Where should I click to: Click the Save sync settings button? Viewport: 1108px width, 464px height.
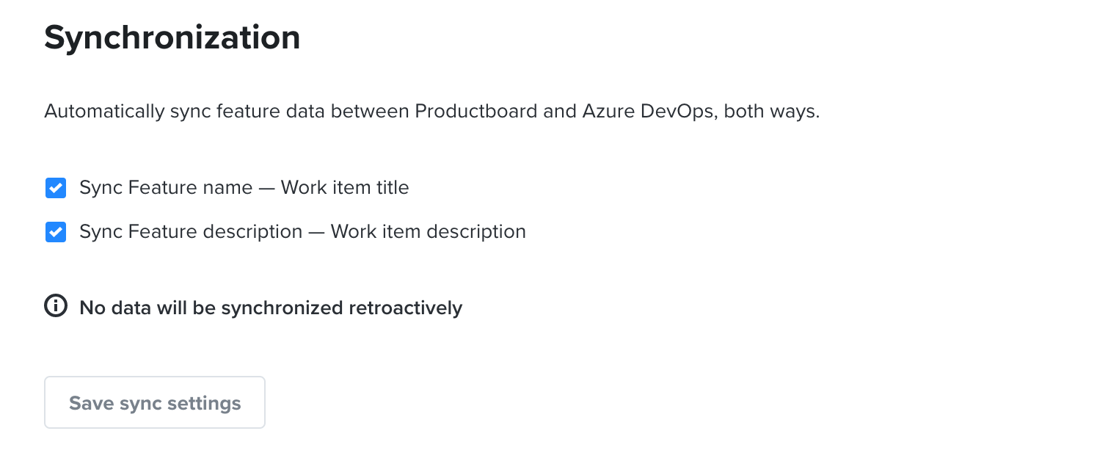(x=155, y=402)
